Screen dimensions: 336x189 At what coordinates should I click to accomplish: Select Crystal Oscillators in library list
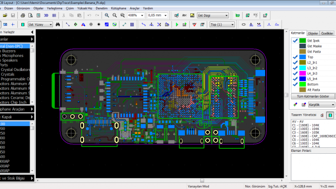[x=15, y=70]
